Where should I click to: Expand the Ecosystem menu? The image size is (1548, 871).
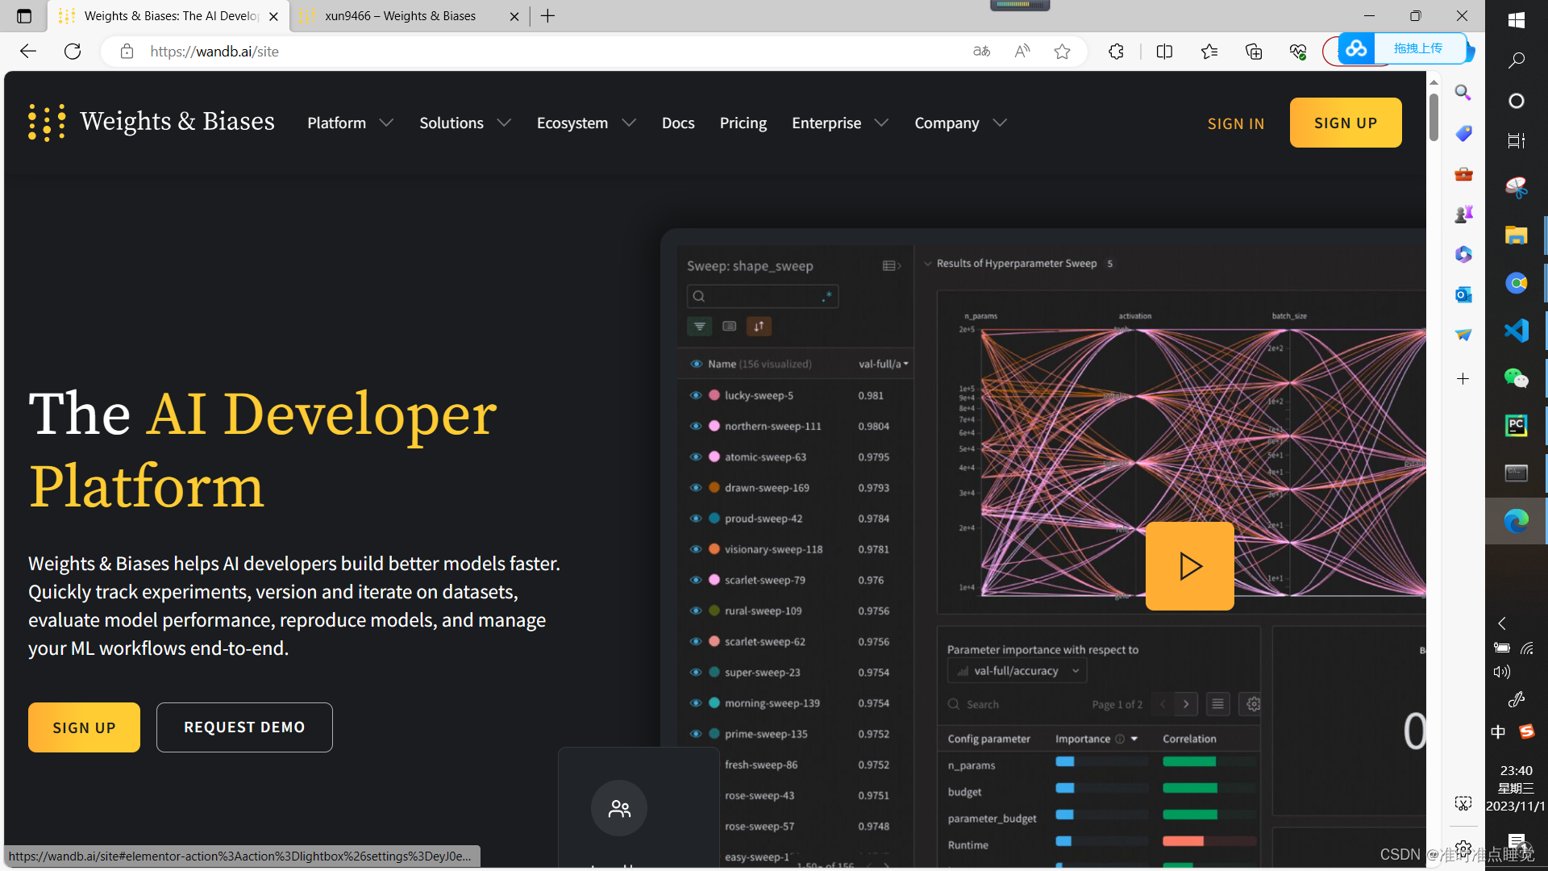pos(586,123)
